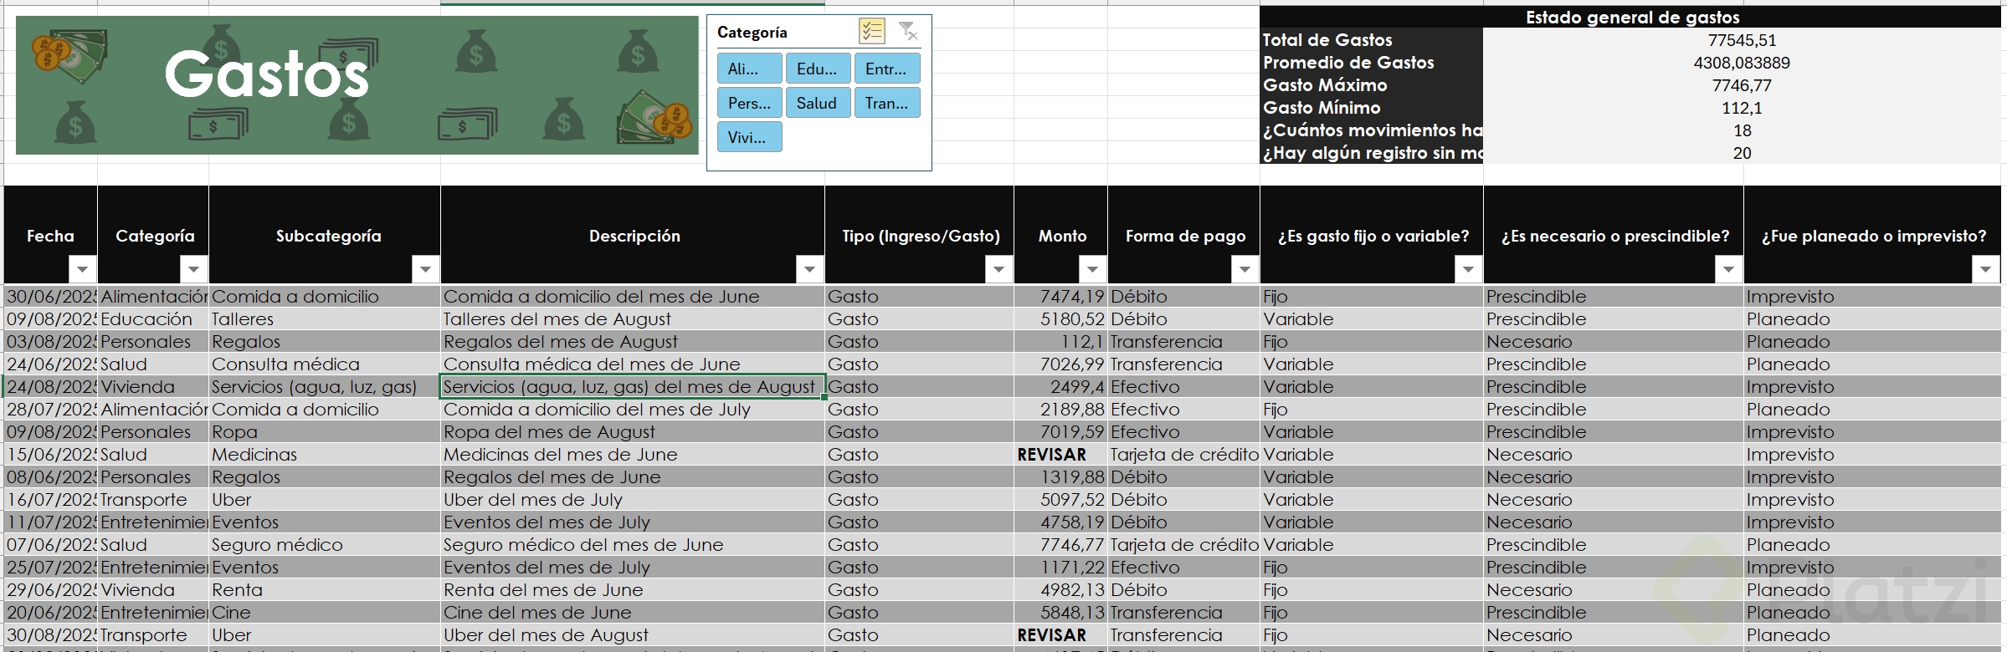Open the Categoría column filter dropdown
The width and height of the screenshot is (2007, 652).
coord(193,269)
